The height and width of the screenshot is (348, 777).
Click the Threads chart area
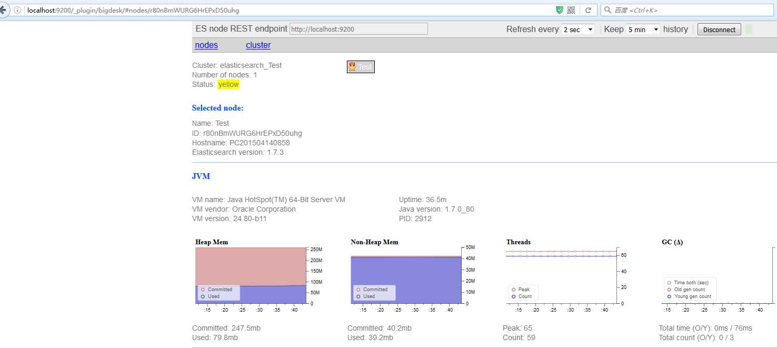click(x=561, y=275)
